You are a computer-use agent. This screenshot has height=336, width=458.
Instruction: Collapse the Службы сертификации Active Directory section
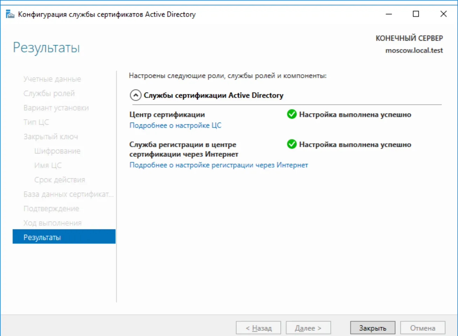[136, 95]
